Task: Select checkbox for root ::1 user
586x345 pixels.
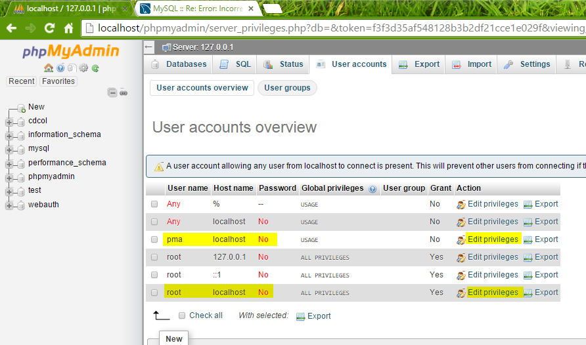Action: click(154, 275)
